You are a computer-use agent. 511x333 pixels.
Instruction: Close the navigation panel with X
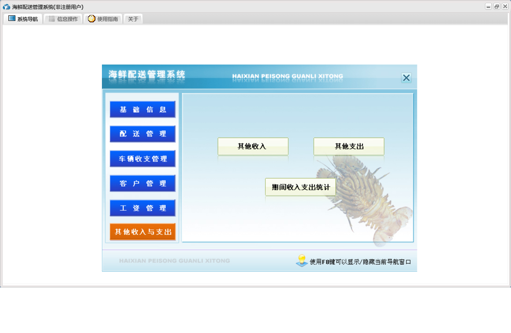pyautogui.click(x=406, y=78)
